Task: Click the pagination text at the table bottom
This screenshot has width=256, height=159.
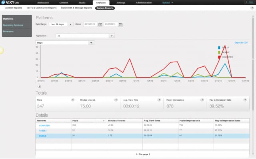Action: click(142, 154)
